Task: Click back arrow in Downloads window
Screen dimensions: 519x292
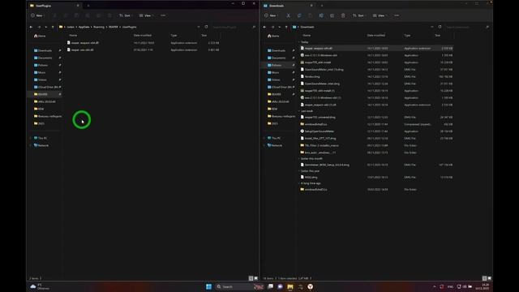Action: [265, 27]
